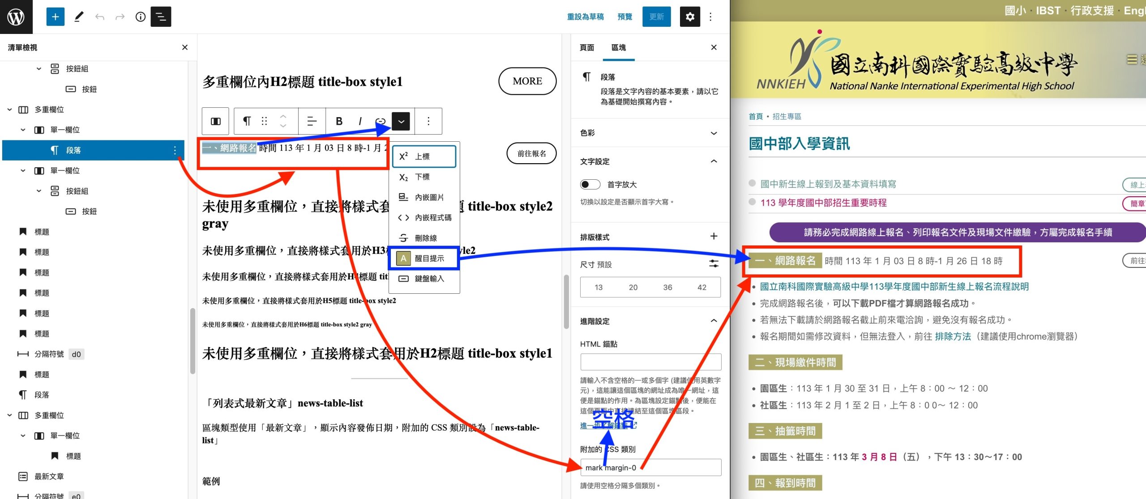
Task: Collapse first 單一欄位 tree item
Action: (23, 130)
